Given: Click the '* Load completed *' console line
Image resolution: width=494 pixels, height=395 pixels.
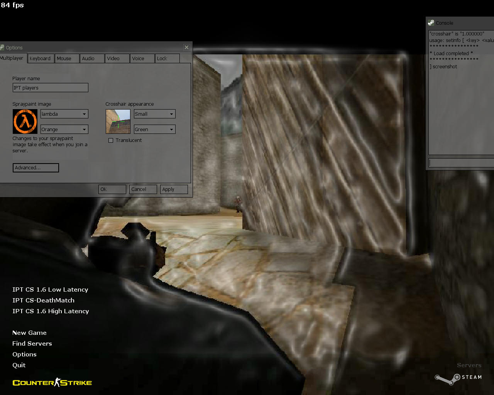Looking at the screenshot, I should pos(451,54).
